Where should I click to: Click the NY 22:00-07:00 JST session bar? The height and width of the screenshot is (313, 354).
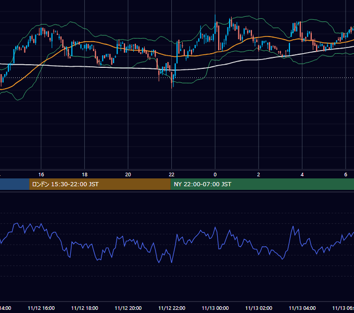pos(262,184)
